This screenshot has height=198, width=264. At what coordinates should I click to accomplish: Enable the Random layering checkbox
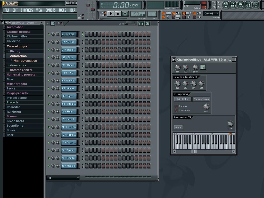click(x=176, y=106)
